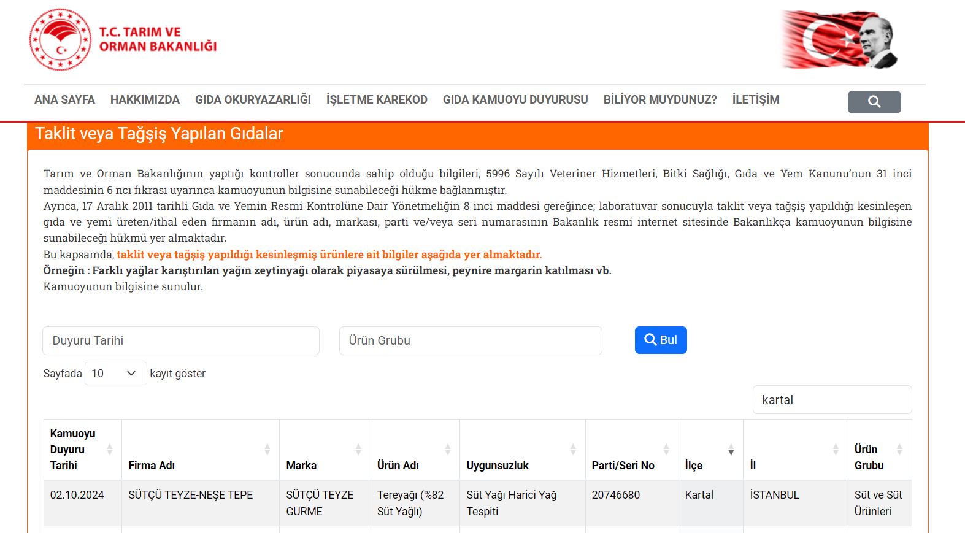The height and width of the screenshot is (533, 965).
Task: Open the Ürün Grubu filter field
Action: pyautogui.click(x=471, y=340)
